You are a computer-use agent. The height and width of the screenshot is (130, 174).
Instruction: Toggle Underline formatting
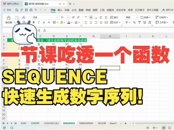coord(44,22)
